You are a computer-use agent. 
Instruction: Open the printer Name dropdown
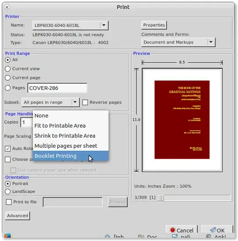pos(71,26)
